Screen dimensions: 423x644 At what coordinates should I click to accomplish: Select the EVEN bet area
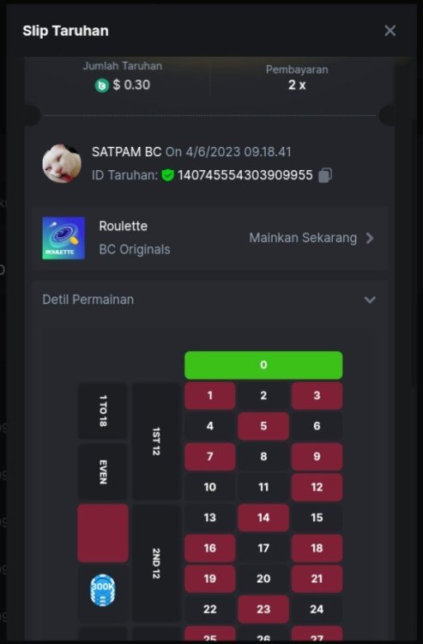point(103,471)
